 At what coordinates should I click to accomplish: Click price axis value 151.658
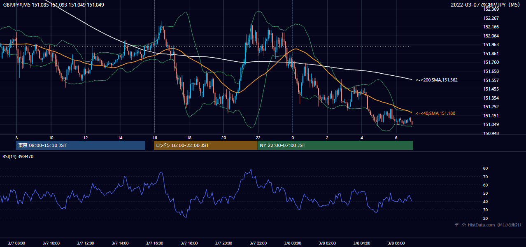point(491,71)
